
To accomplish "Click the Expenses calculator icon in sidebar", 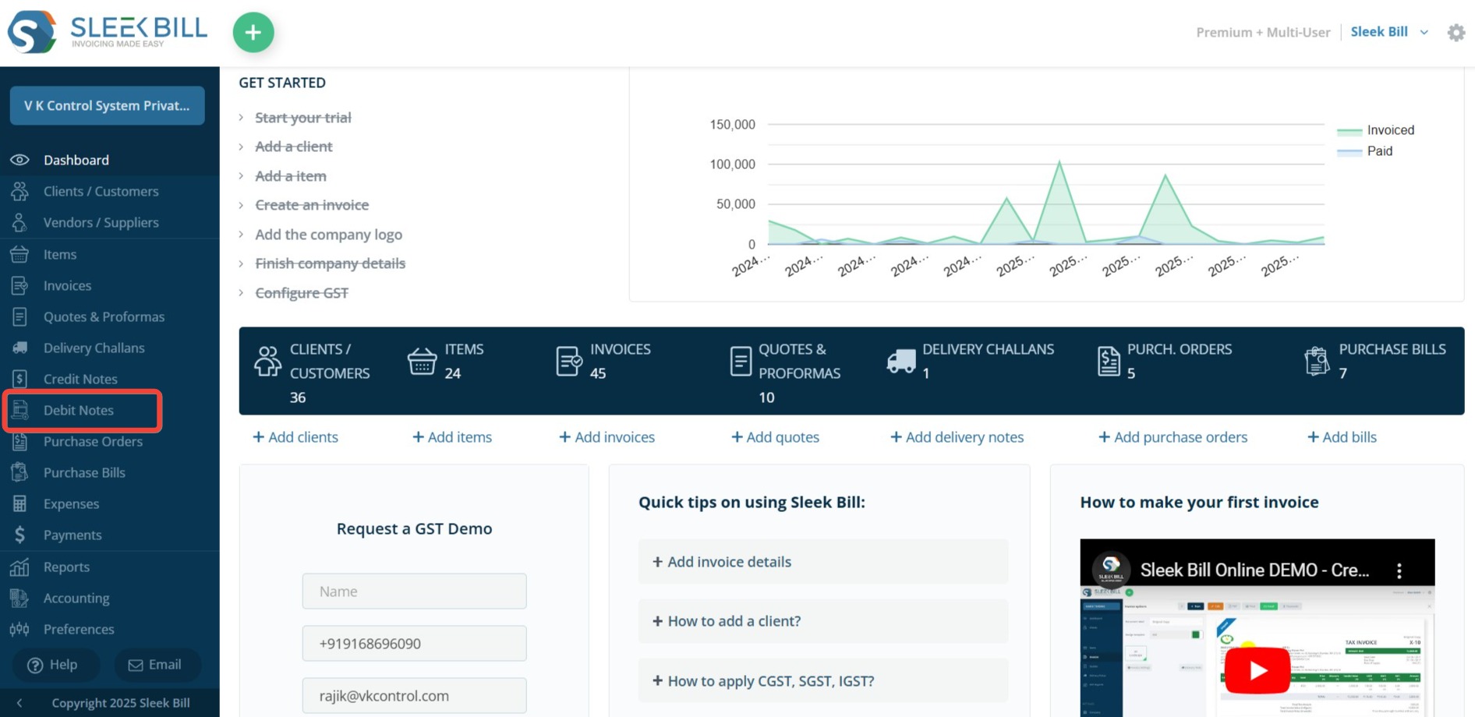I will [x=19, y=503].
